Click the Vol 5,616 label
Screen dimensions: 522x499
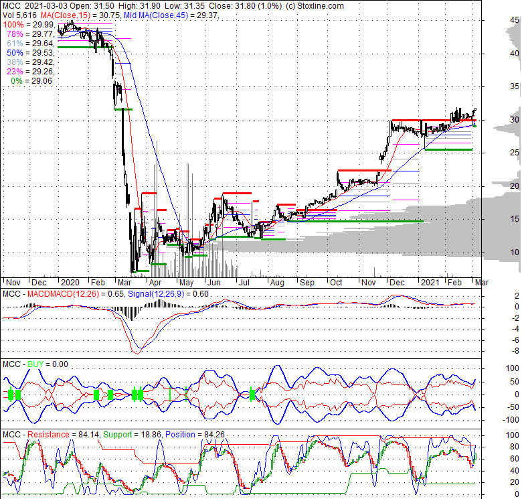20,15
